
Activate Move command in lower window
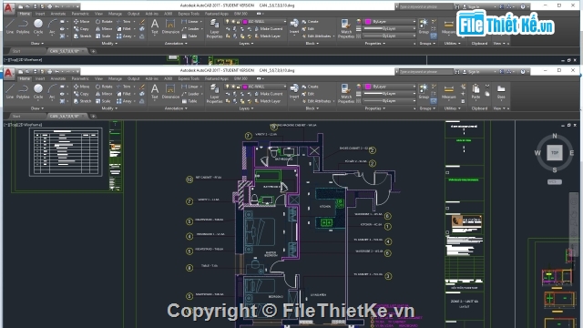coord(81,87)
